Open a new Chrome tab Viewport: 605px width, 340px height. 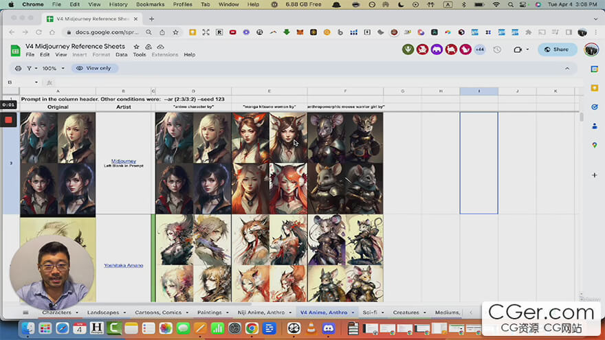pos(152,19)
